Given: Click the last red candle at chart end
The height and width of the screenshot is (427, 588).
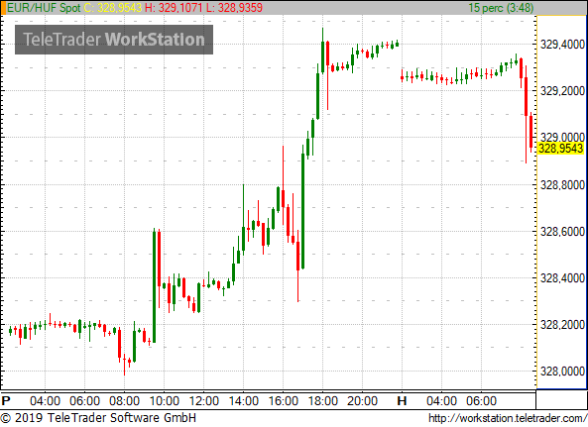Looking at the screenshot, I should pyautogui.click(x=531, y=132).
